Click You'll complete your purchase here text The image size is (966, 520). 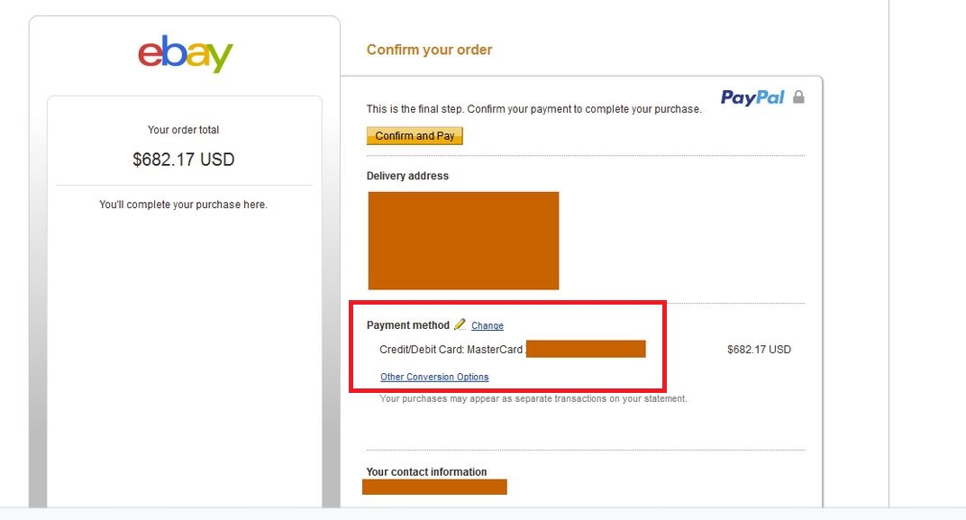(184, 205)
